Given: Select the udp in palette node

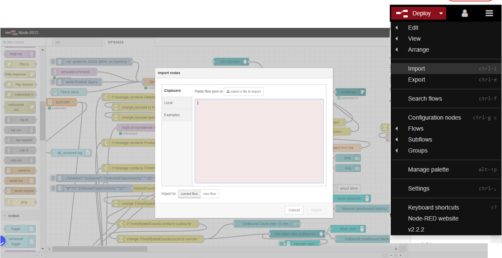Looking at the screenshot, I should 20,150.
